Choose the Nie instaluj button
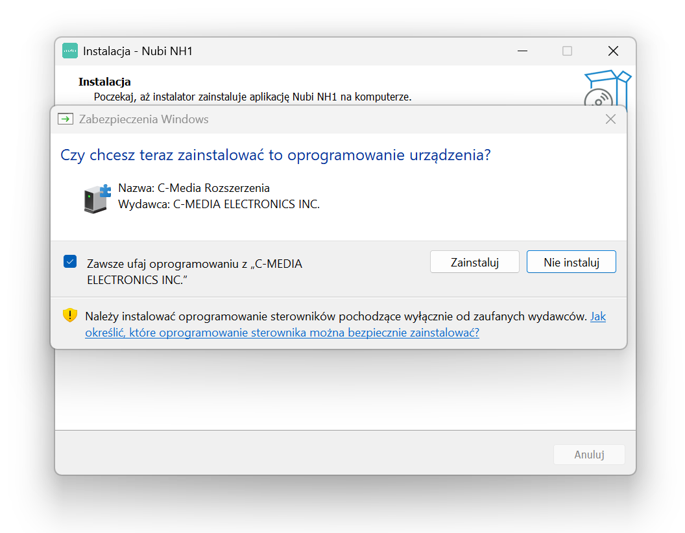Screen dimensions: 685x533 571,262
